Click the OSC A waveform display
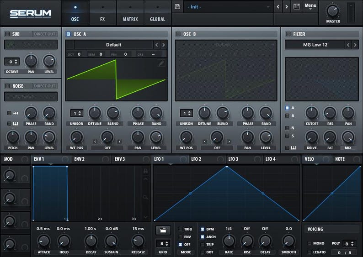Image resolution: width=363 pixels, height=257 pixels. [116, 79]
